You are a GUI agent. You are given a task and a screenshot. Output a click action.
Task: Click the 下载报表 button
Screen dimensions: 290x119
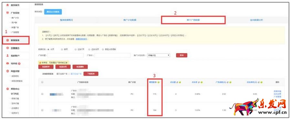(91, 74)
